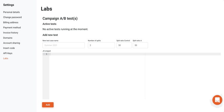Screen dimensions: 224x112
Task: Click the Active tests heading
Action: [49, 24]
